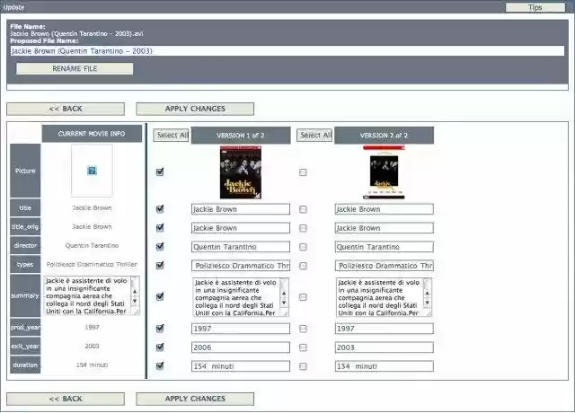
Task: Uncheck the Version 1 picture checkbox
Action: [160, 171]
